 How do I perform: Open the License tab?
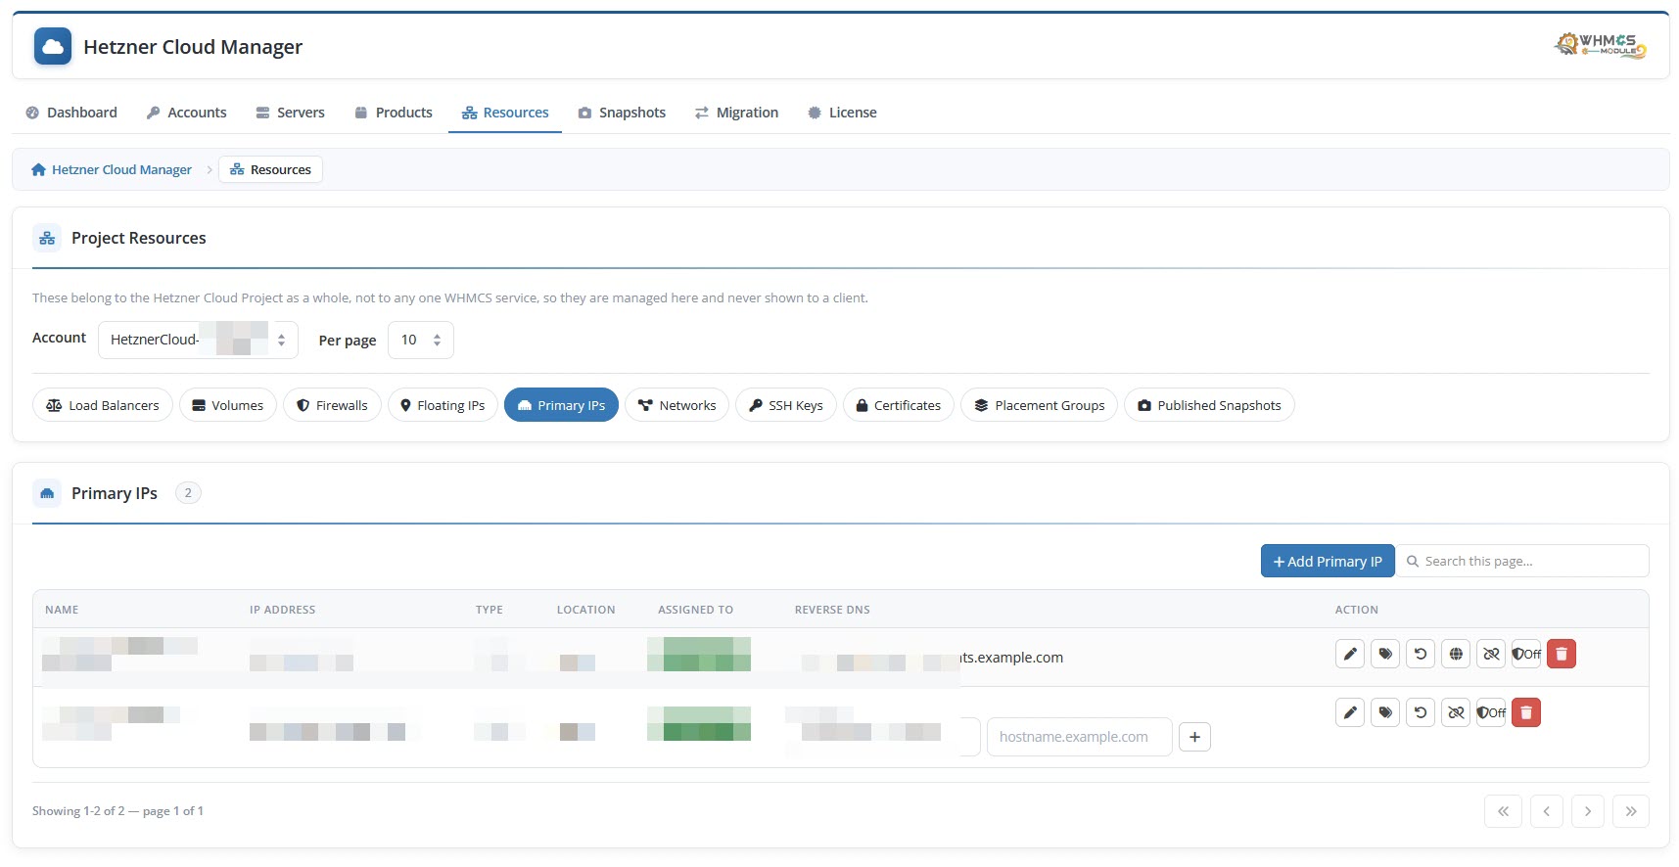coord(842,113)
